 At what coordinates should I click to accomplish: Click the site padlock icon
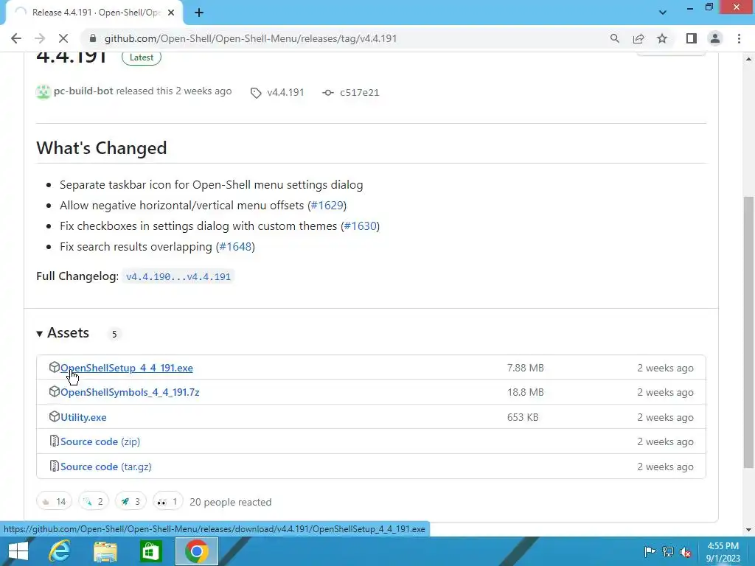pyautogui.click(x=93, y=38)
